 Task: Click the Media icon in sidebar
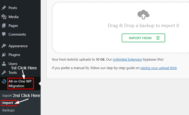pyautogui.click(x=4, y=17)
